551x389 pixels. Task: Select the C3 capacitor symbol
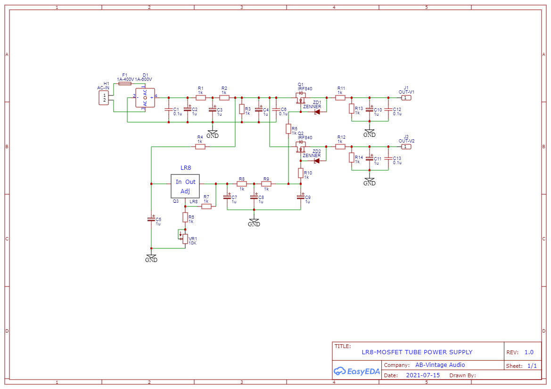point(213,110)
